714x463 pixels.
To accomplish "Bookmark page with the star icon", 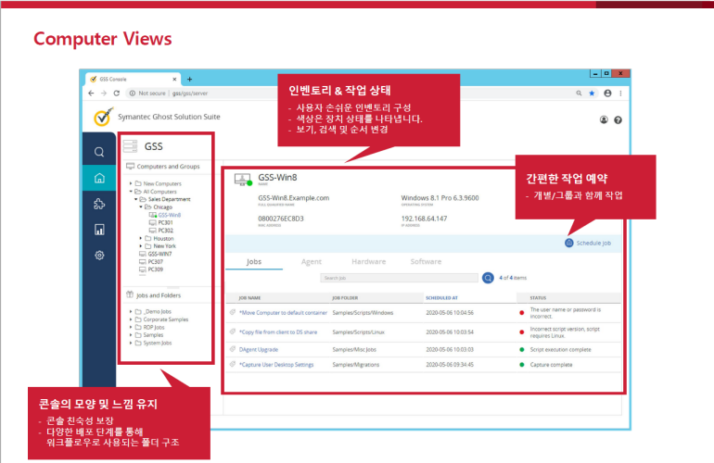I will (592, 94).
